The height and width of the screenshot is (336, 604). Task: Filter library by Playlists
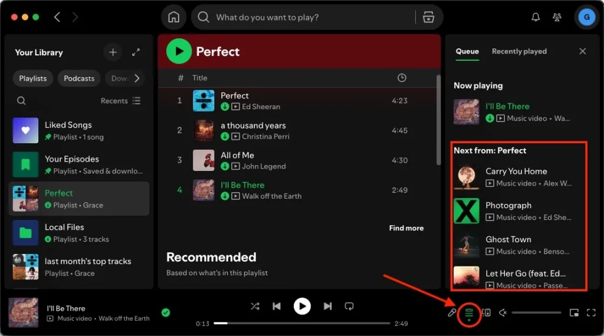pos(33,78)
